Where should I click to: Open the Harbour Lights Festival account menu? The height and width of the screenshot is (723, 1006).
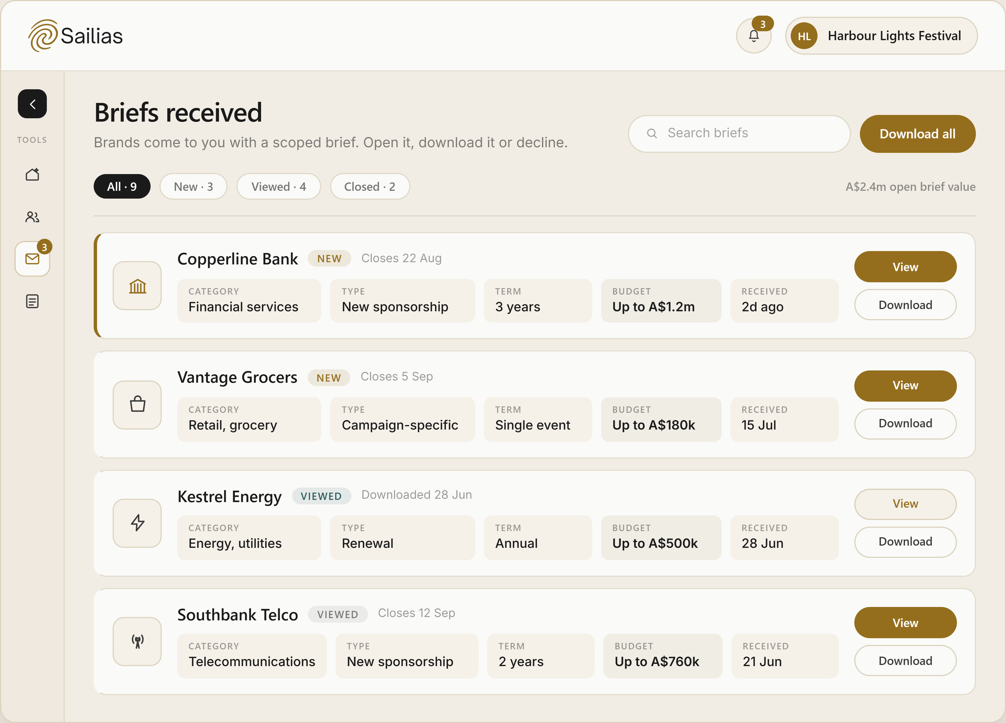[881, 36]
